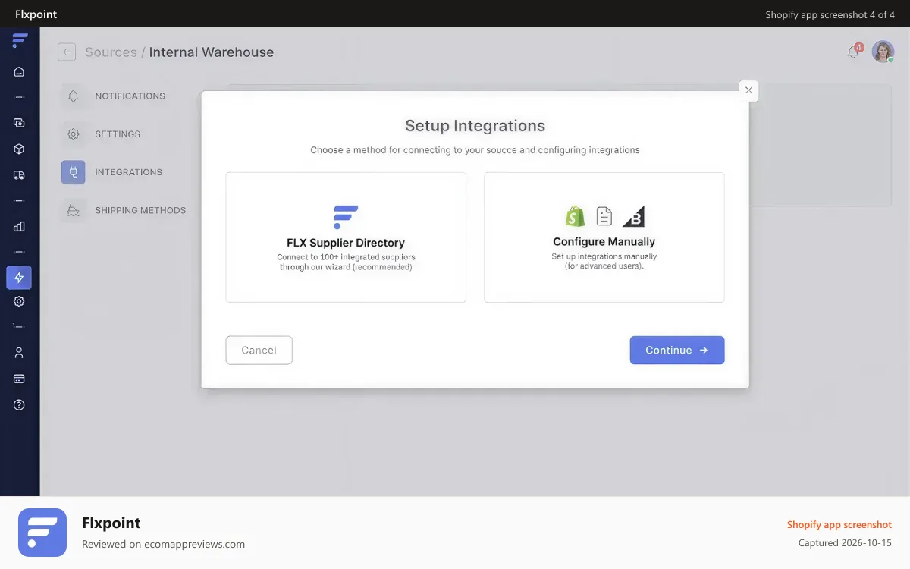
Task: Open the delivery truck icon in the sidebar
Action: (x=19, y=175)
